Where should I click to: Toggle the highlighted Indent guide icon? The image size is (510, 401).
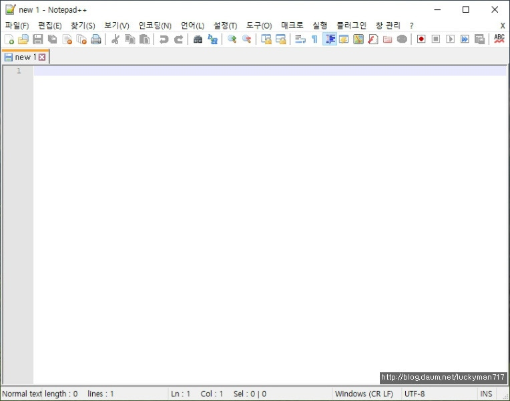[330, 39]
